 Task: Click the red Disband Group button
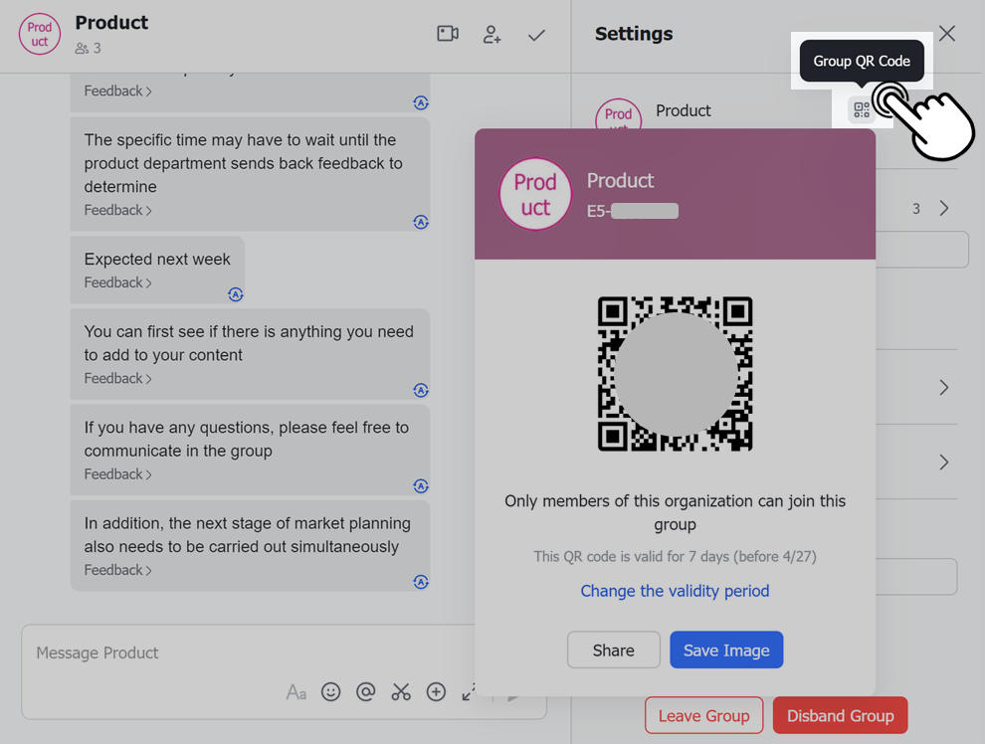pyautogui.click(x=840, y=716)
